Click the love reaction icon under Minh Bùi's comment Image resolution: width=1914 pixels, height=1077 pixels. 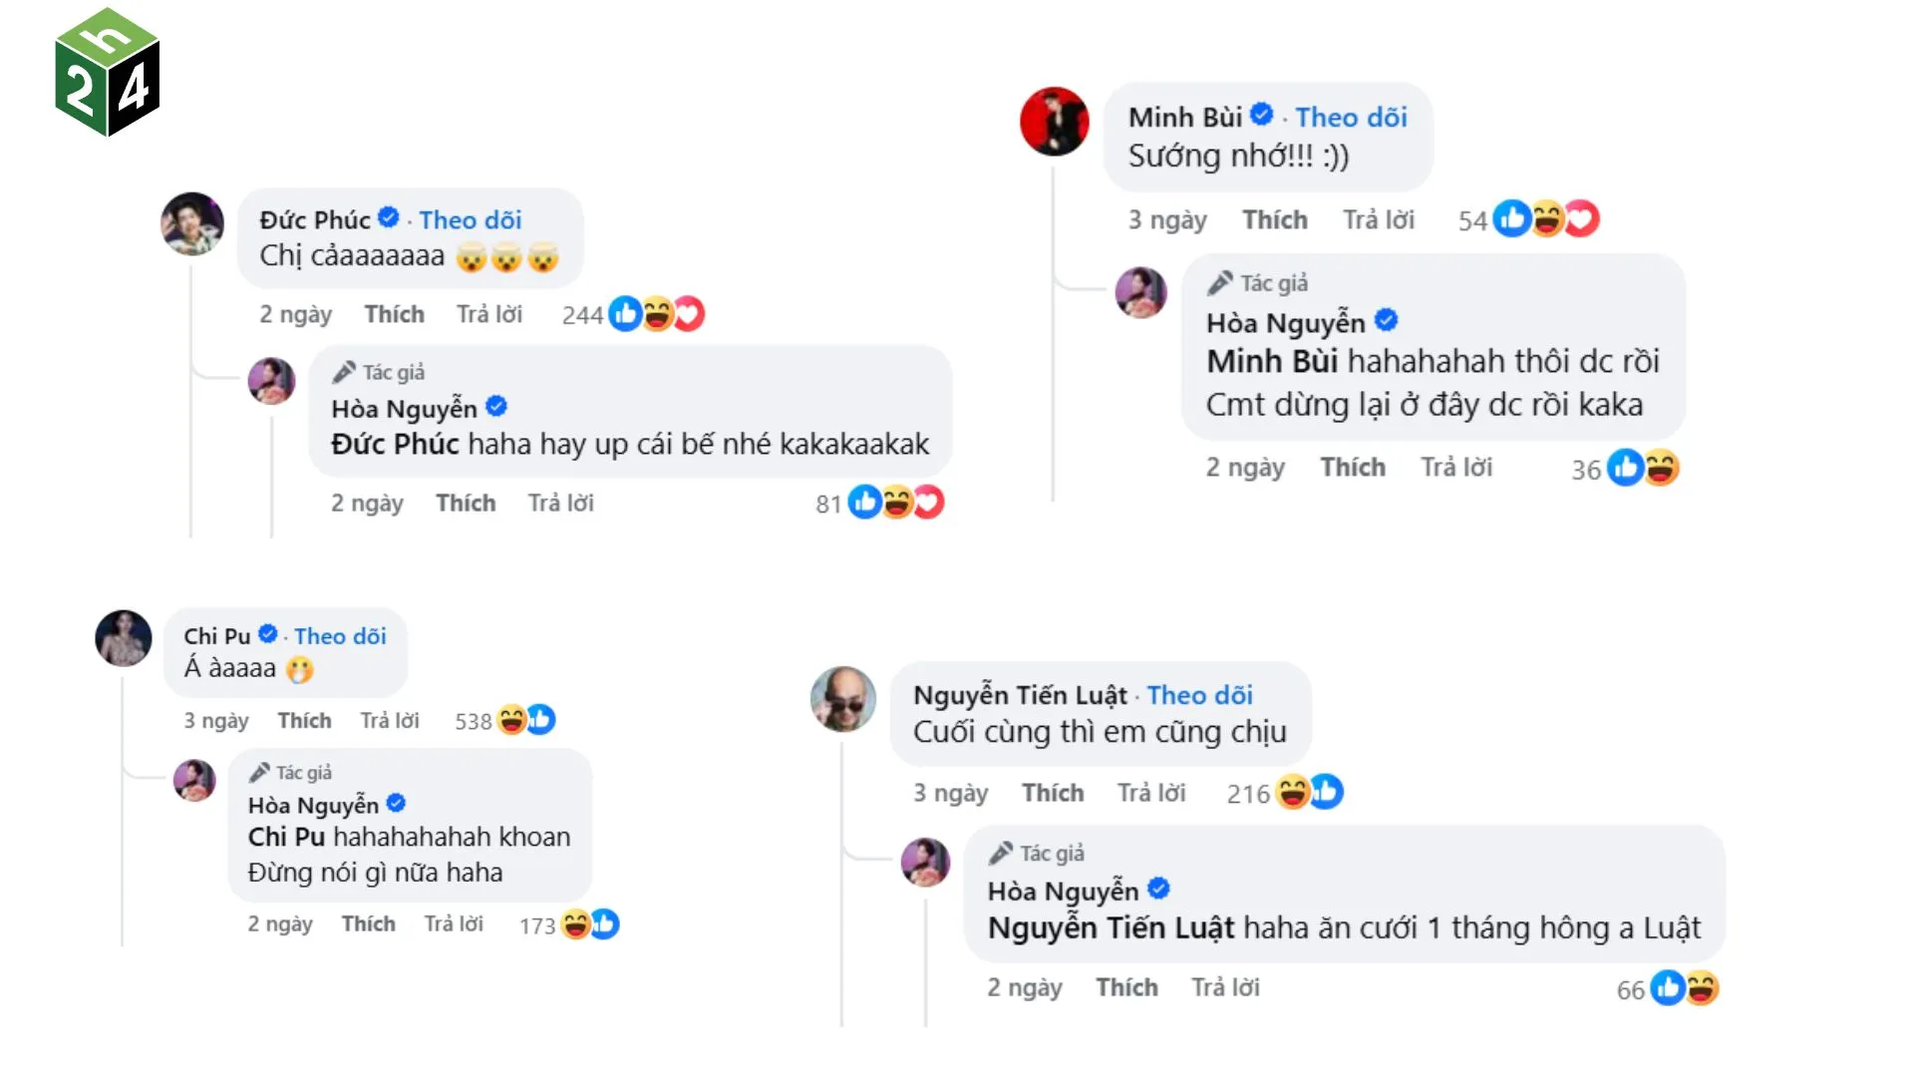click(x=1581, y=219)
